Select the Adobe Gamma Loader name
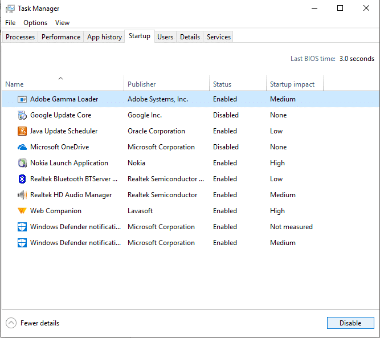Image resolution: width=380 pixels, height=338 pixels. click(x=64, y=99)
